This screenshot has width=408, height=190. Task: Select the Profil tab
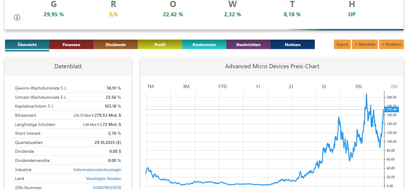pos(160,45)
